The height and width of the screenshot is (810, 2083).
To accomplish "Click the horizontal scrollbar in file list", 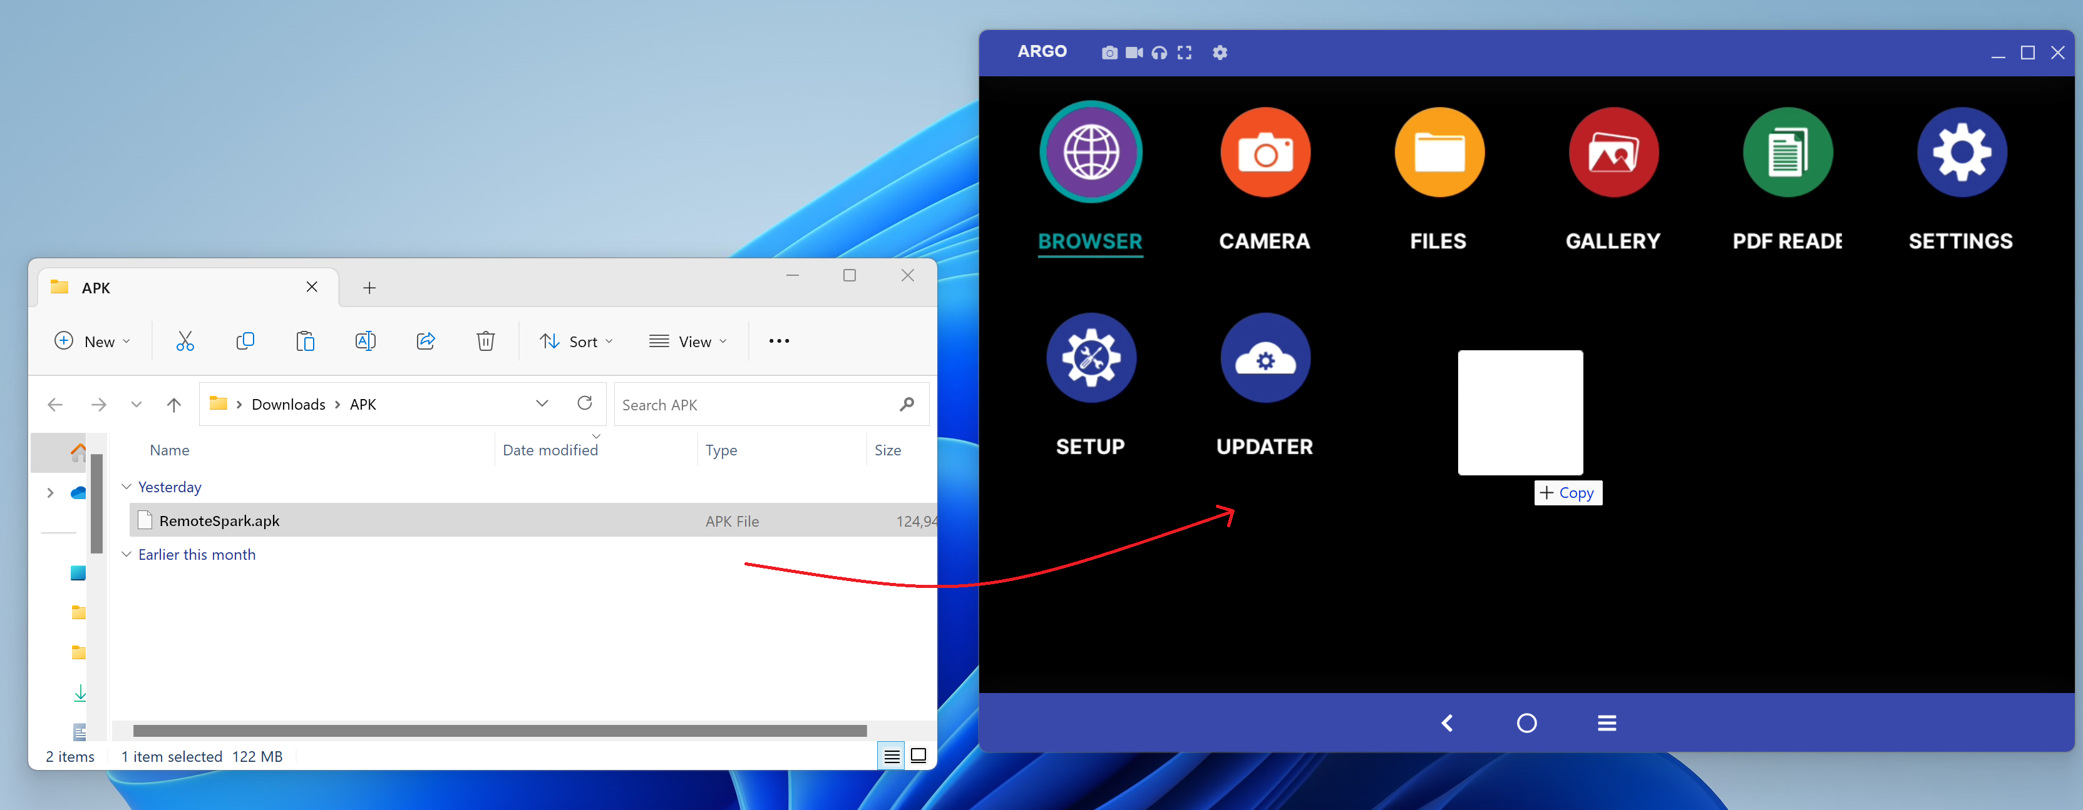I will coord(499,731).
